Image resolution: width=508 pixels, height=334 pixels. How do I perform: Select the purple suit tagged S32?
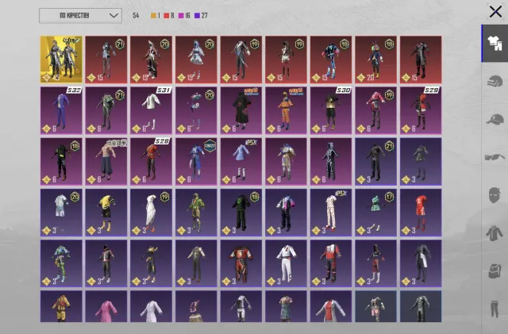pyautogui.click(x=61, y=110)
